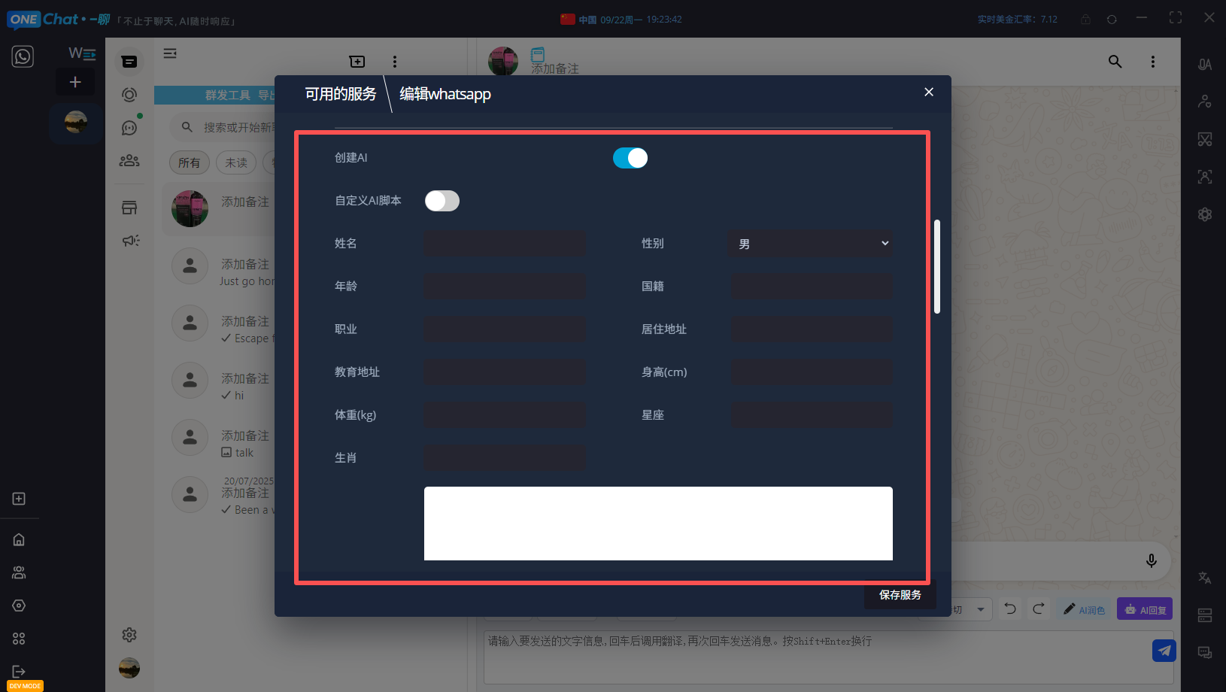This screenshot has height=692, width=1226.
Task: Click the 保存服务 save button
Action: (900, 594)
